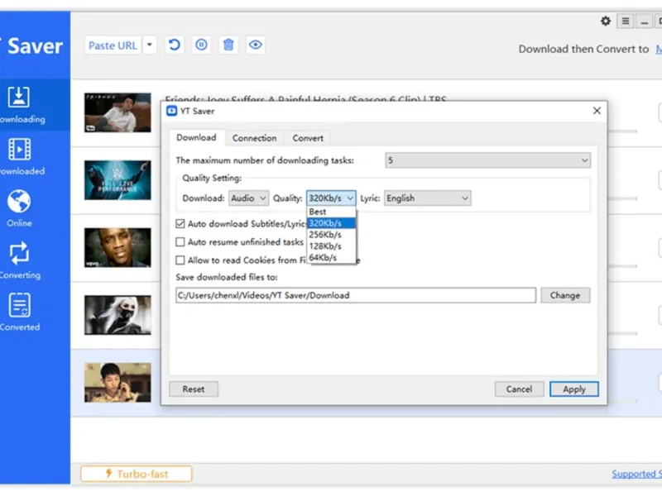662x496 pixels.
Task: Collapse the Quality 320Kb/s combo box
Action: (x=331, y=198)
